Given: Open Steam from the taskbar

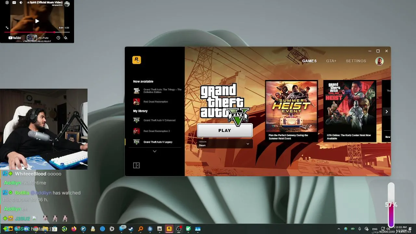Looking at the screenshot, I should [131, 229].
